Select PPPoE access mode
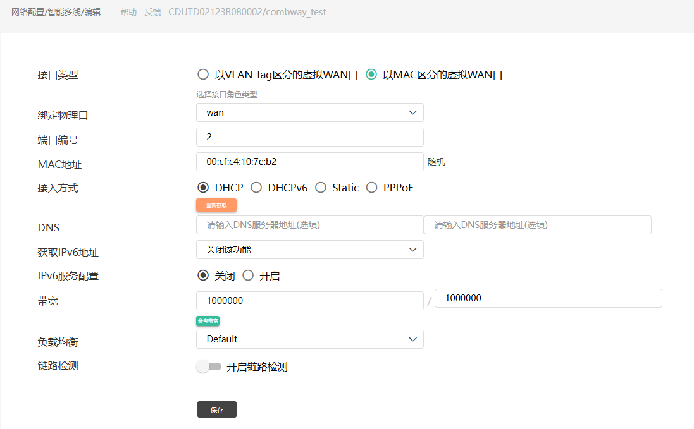694x429 pixels. coord(371,188)
